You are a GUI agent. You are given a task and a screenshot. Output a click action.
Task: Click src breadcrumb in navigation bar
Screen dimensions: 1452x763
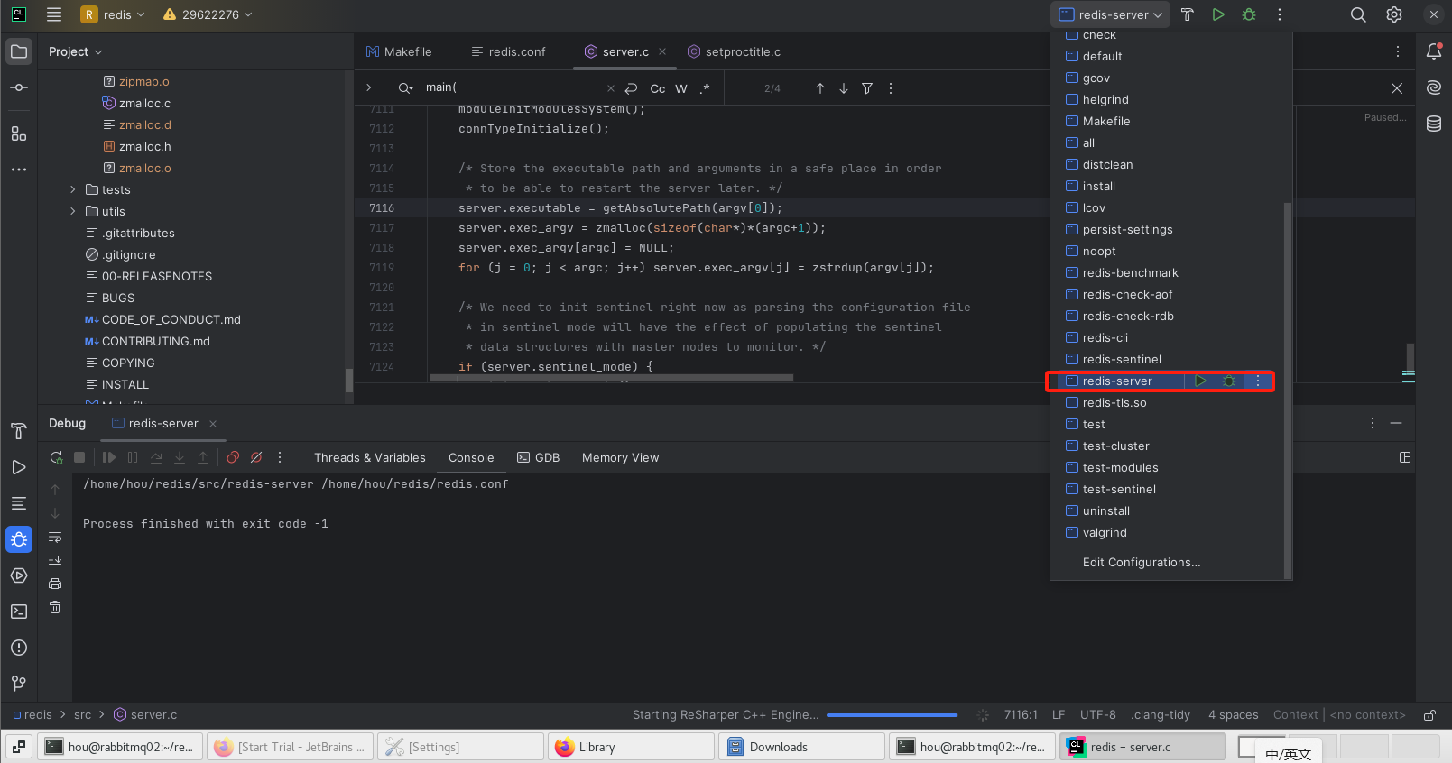[82, 715]
